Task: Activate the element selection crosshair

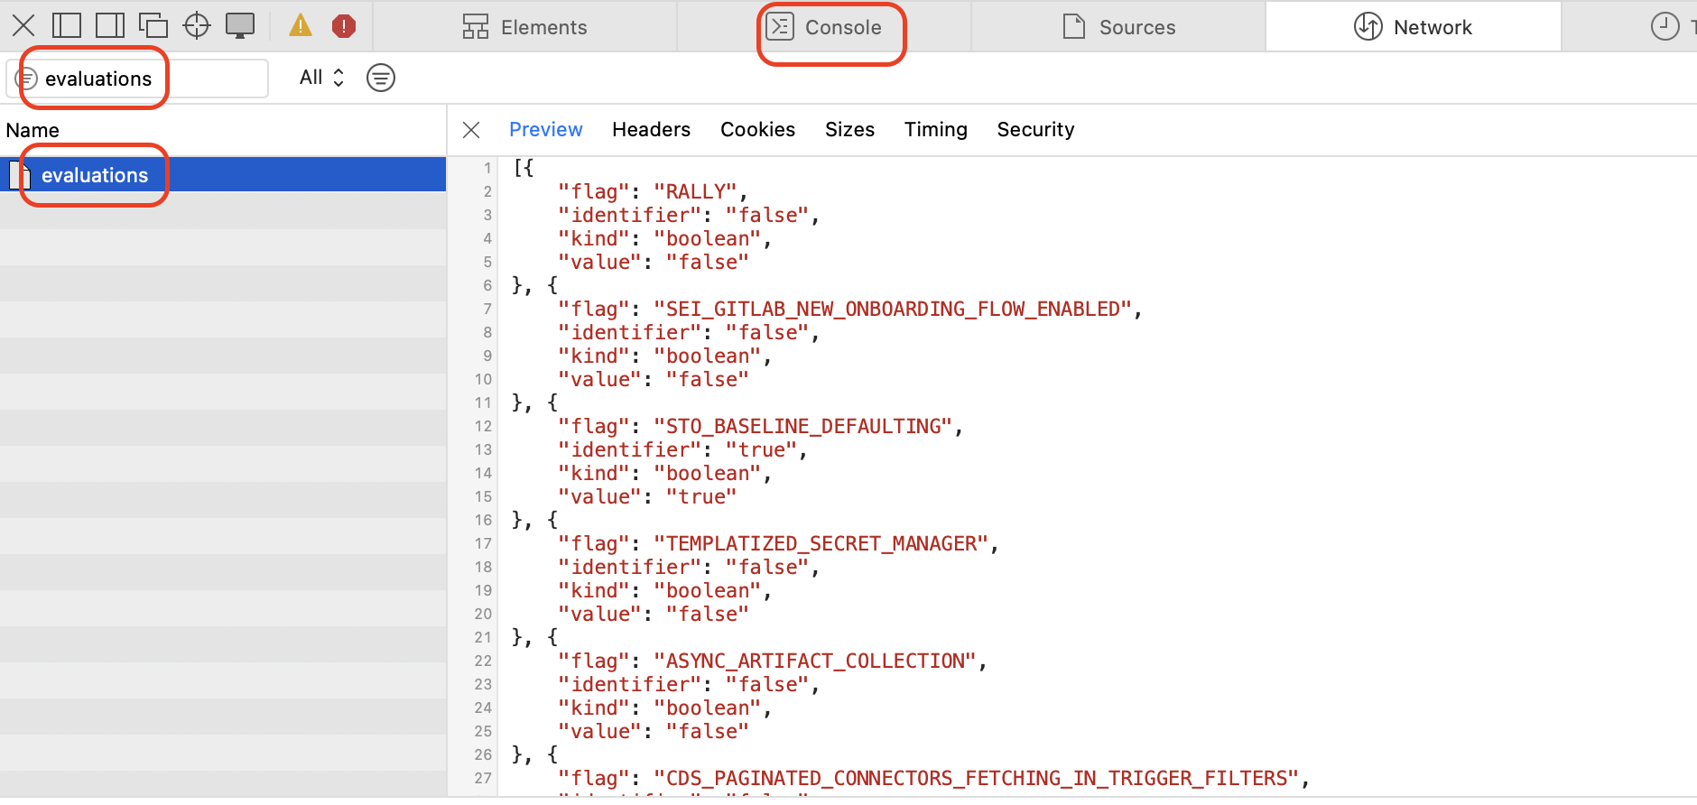Action: [197, 25]
